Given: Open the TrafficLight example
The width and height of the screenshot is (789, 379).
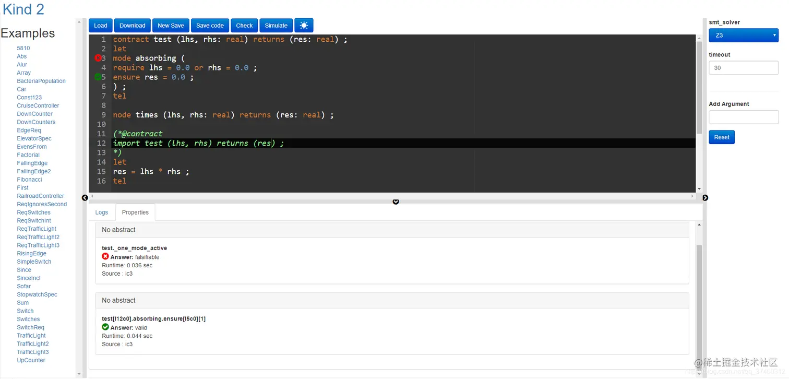Looking at the screenshot, I should (31, 336).
